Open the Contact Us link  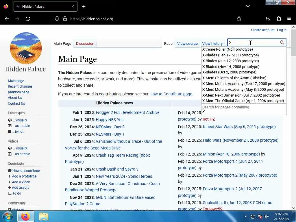(16, 103)
